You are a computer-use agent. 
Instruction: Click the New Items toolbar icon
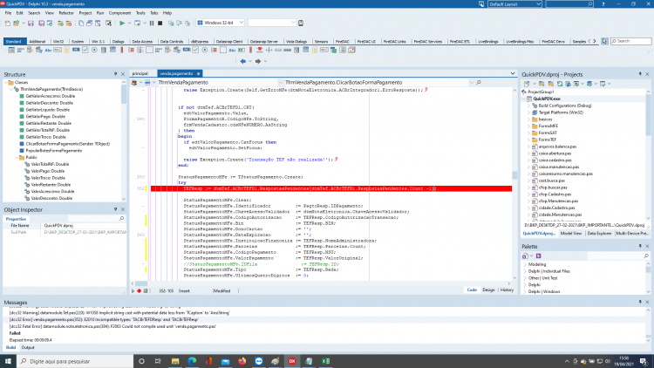pos(8,23)
